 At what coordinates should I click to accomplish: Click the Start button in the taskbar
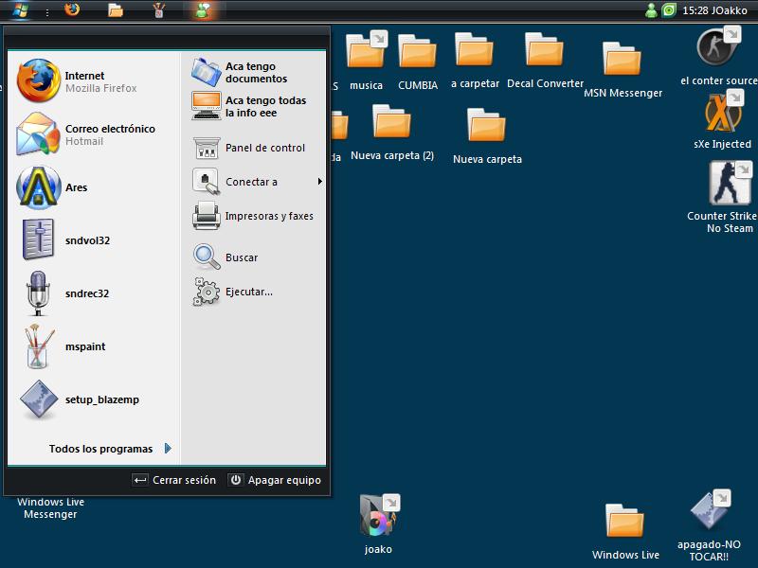21,10
